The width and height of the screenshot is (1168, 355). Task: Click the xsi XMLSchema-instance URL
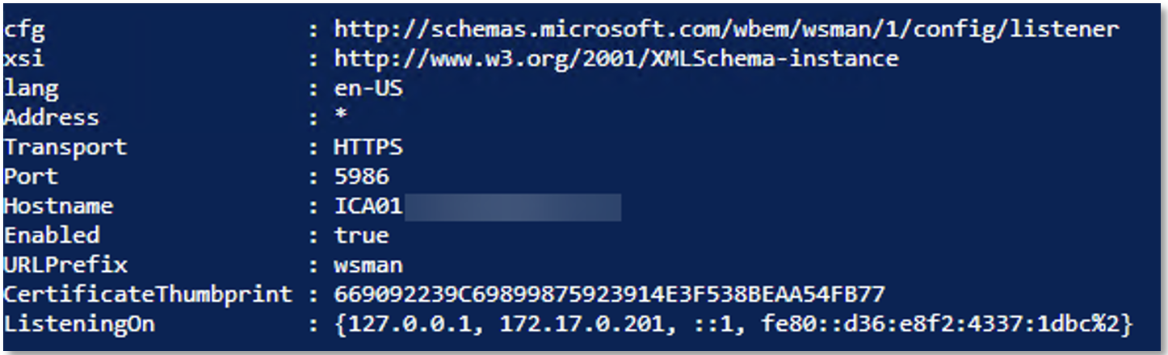(616, 59)
